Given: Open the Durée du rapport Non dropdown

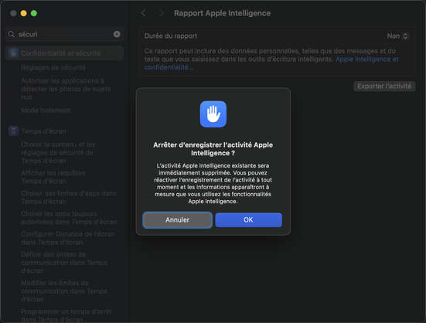Looking at the screenshot, I should coord(397,36).
